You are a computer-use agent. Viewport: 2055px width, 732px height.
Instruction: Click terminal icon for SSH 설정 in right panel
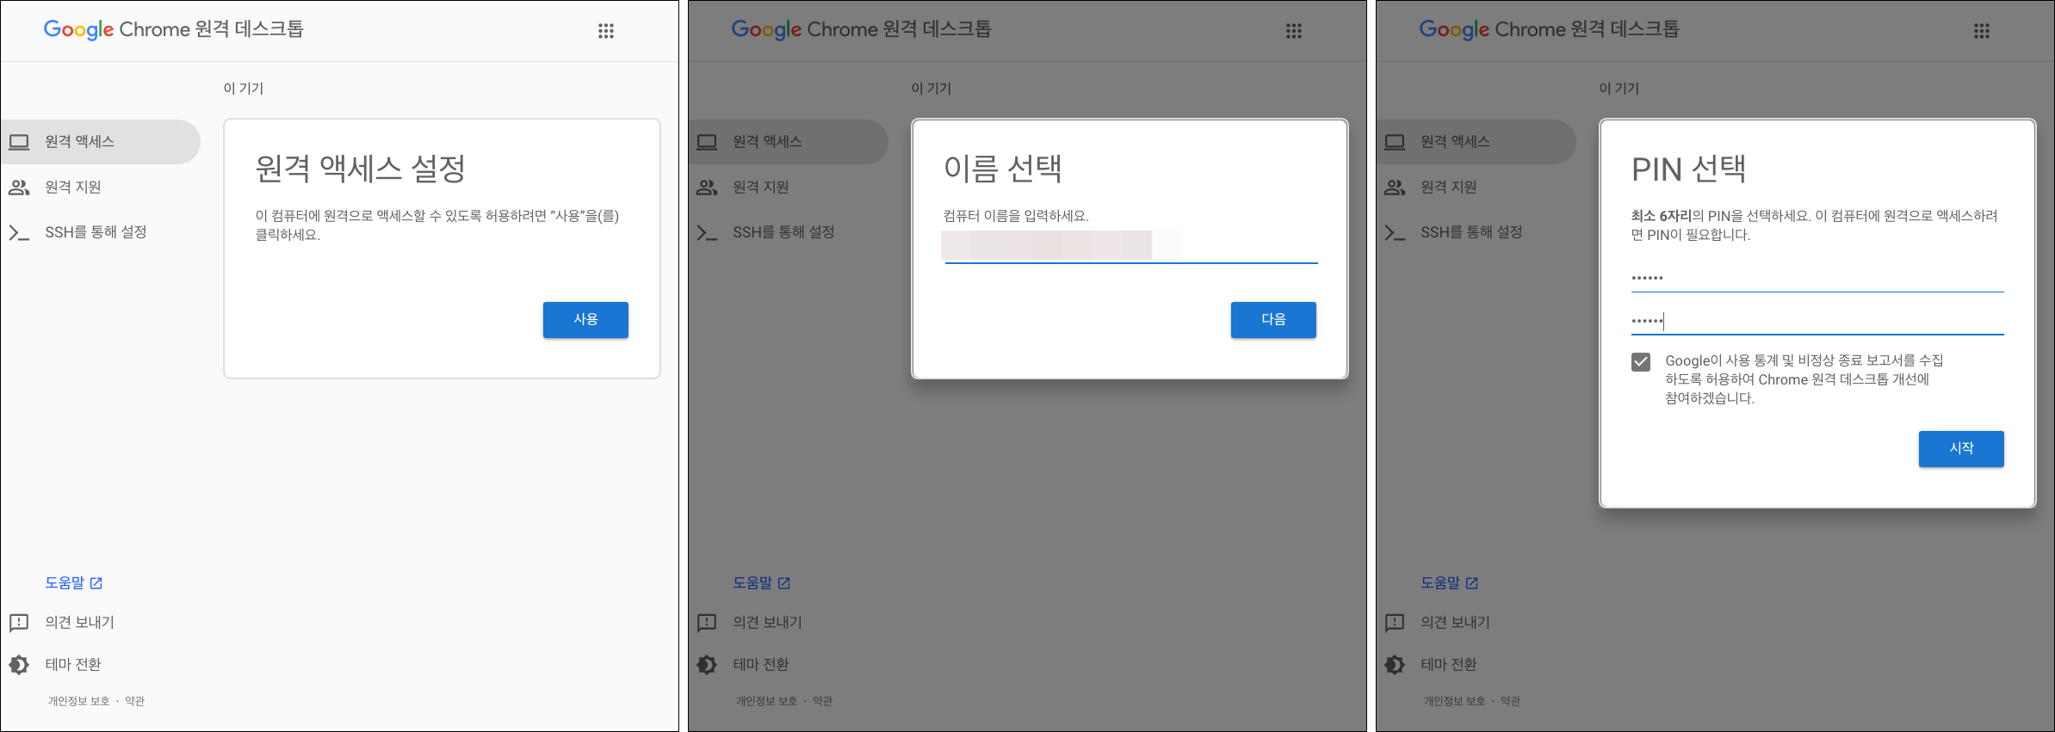(x=1395, y=232)
